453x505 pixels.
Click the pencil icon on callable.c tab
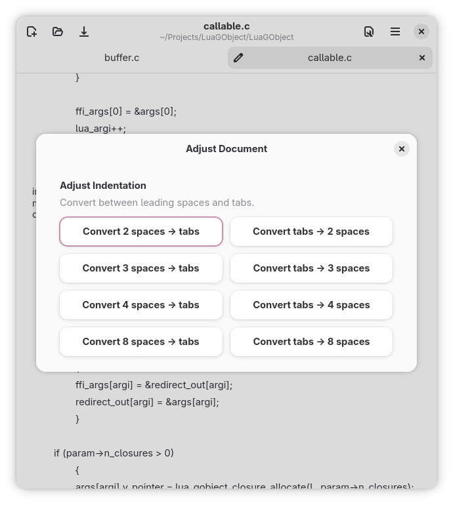pos(238,58)
